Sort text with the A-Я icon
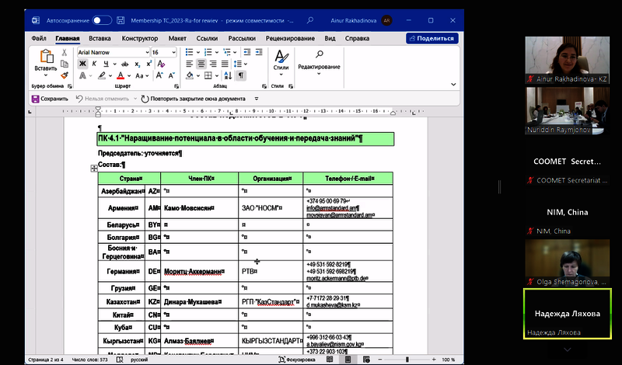The image size is (622, 365). coord(228,75)
